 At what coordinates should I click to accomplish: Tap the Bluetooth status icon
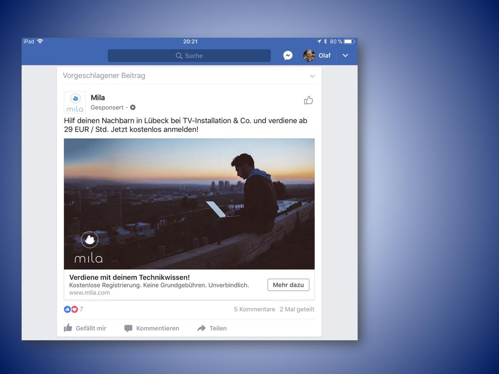coord(325,41)
